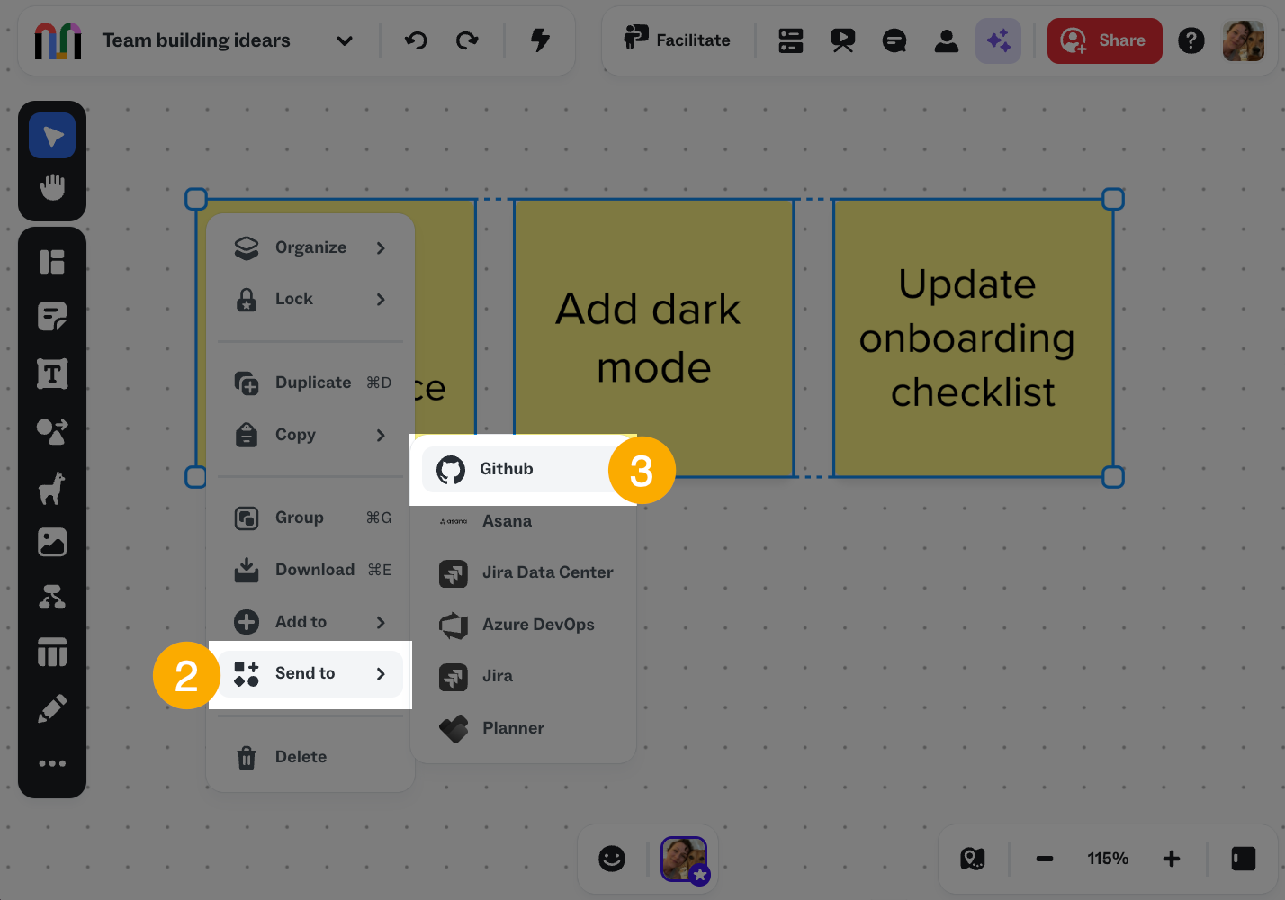Send selection to Jira Data Center

click(523, 572)
